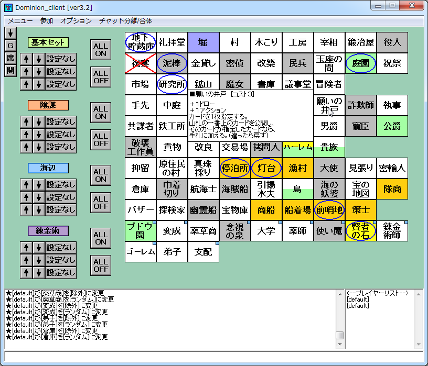This screenshot has width=428, height=366.
Task: Click 設定なし in second 海辺 row
Action: pos(61,197)
